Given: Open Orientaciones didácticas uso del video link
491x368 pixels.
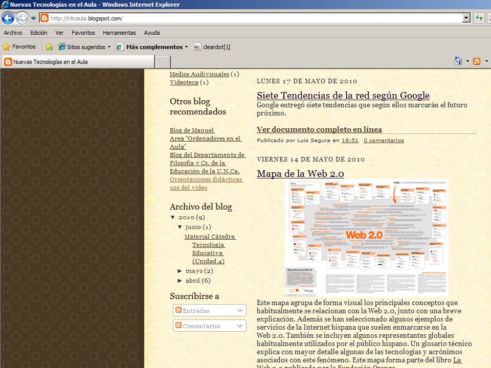Looking at the screenshot, I should 206,183.
